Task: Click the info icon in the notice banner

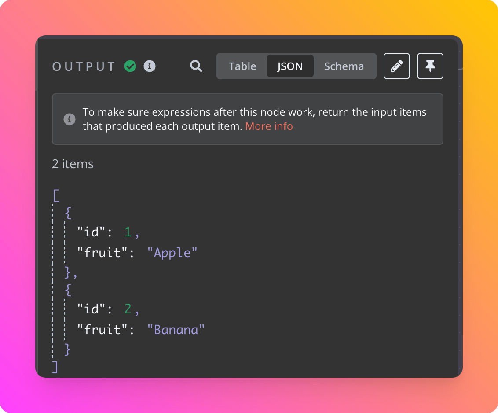Action: click(x=70, y=119)
